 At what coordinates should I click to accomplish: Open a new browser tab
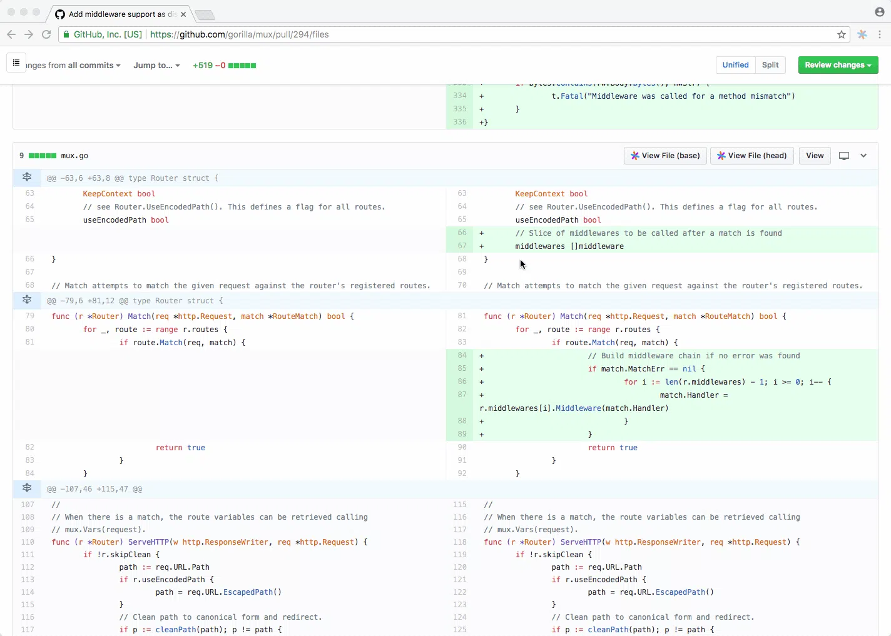click(x=205, y=14)
